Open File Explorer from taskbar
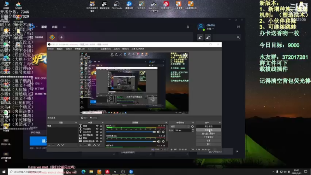The image size is (311, 175). coord(91,171)
